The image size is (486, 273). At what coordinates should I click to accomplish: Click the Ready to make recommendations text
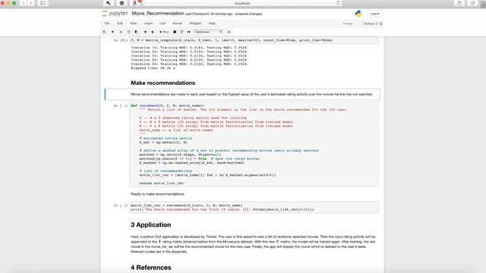click(157, 194)
